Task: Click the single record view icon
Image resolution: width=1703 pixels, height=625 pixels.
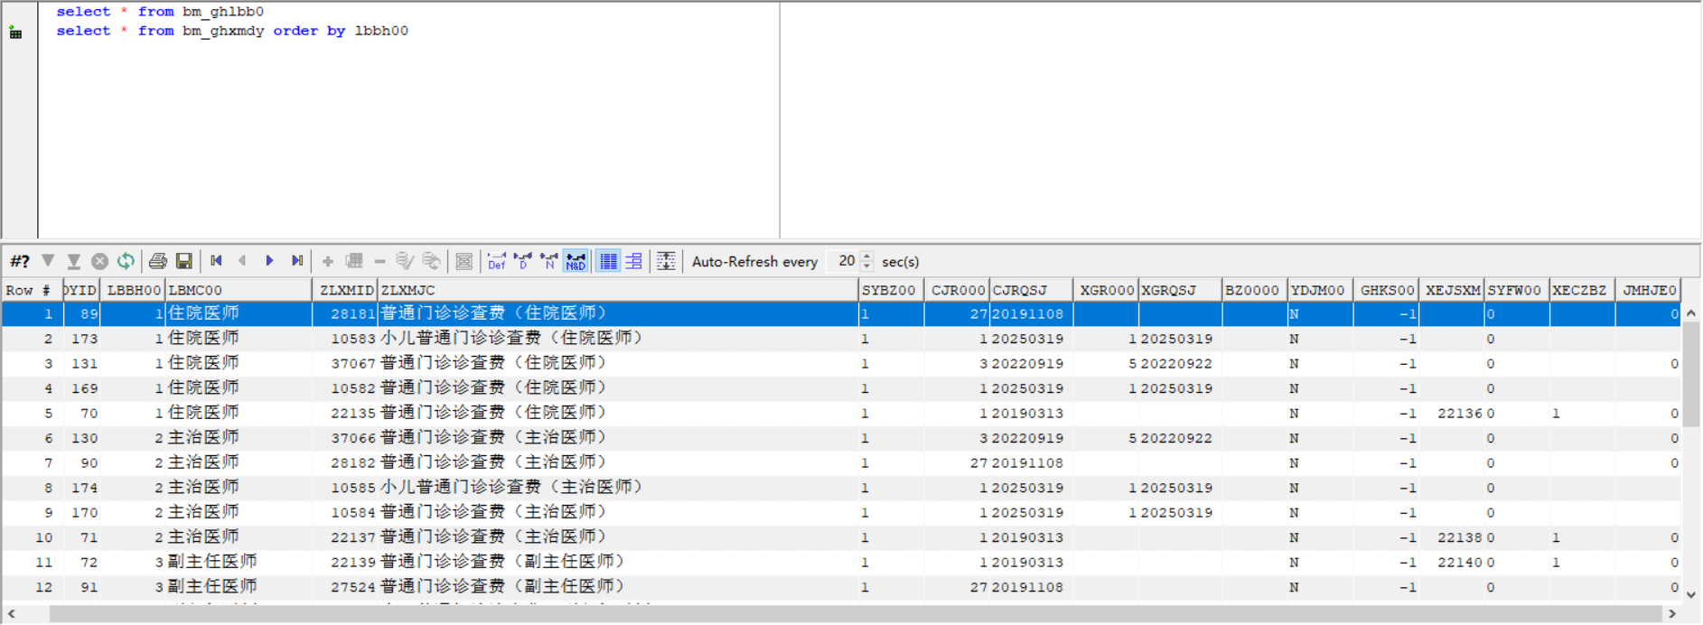Action: (463, 261)
